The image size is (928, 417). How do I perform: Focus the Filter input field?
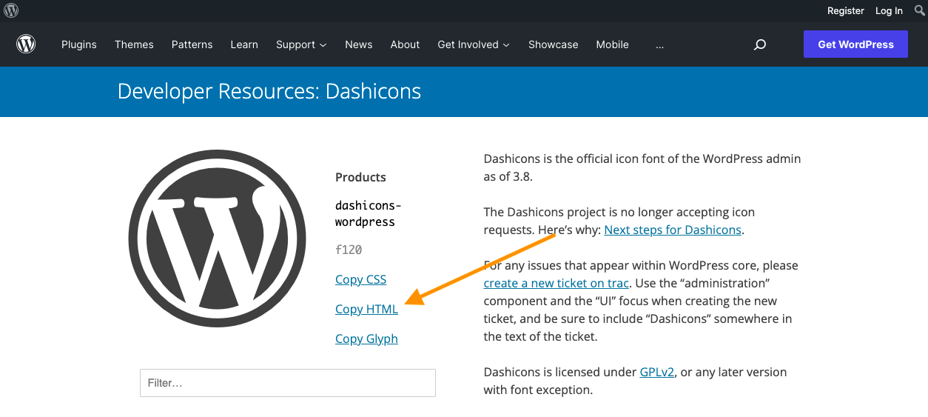(288, 383)
